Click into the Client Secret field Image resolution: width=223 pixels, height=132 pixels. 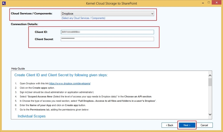pyautogui.click(x=107, y=39)
